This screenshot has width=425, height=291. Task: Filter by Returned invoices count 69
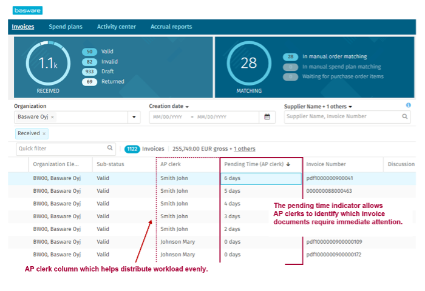[x=89, y=82]
